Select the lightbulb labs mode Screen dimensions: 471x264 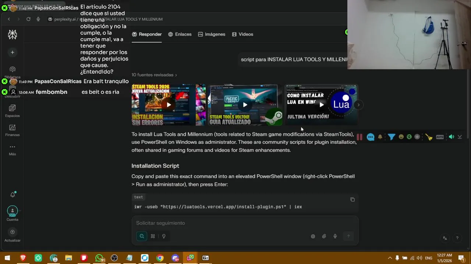pos(164,236)
